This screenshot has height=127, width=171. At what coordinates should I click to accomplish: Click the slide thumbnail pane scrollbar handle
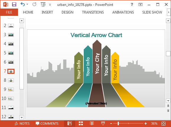[22, 59]
